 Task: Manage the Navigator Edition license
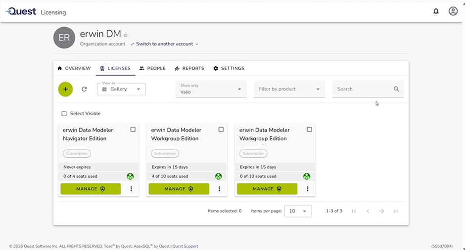pos(91,189)
